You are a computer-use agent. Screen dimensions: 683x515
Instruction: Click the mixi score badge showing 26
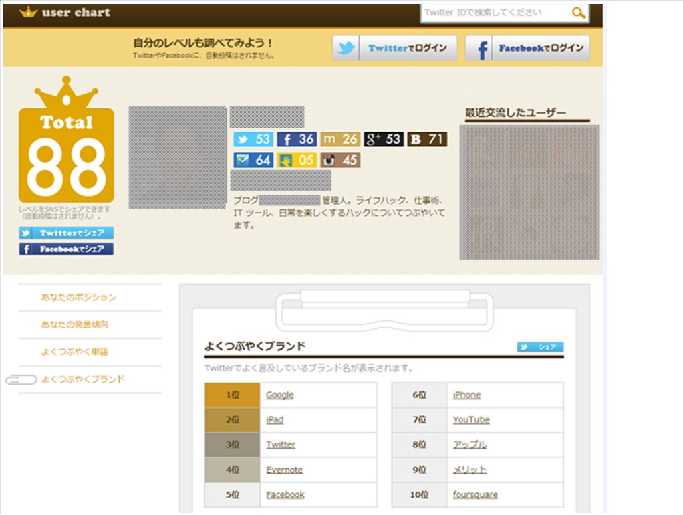tap(340, 139)
